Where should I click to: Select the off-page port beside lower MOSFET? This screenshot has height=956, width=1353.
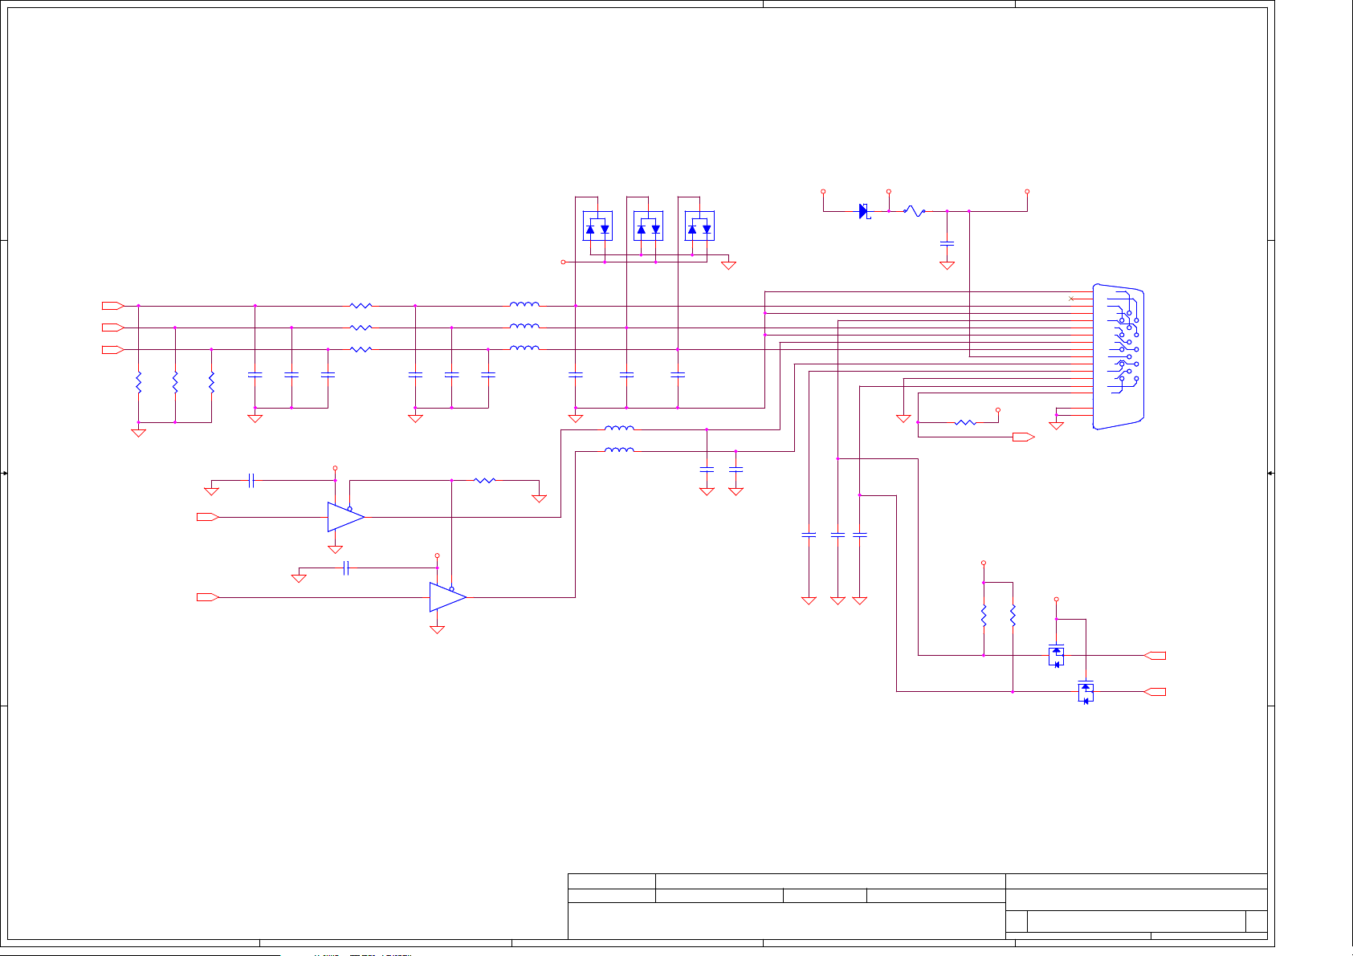pyautogui.click(x=1155, y=691)
